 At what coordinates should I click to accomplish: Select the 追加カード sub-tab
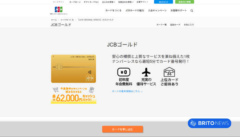[175, 25]
